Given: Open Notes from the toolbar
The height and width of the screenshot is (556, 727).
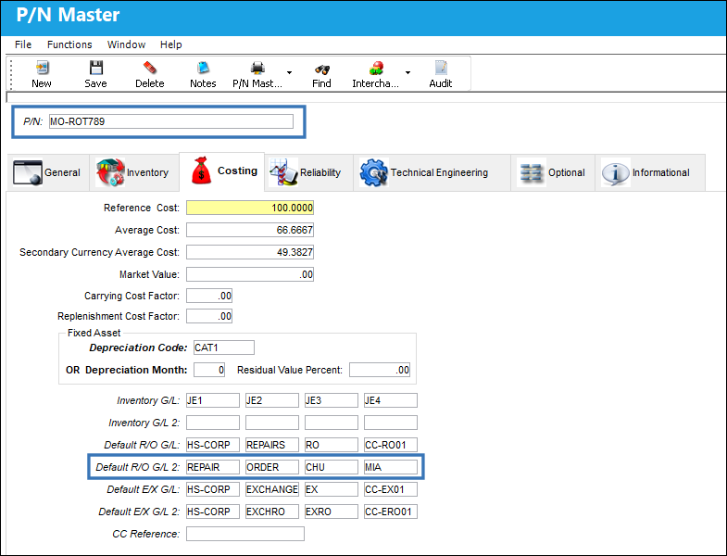Looking at the screenshot, I should [203, 69].
